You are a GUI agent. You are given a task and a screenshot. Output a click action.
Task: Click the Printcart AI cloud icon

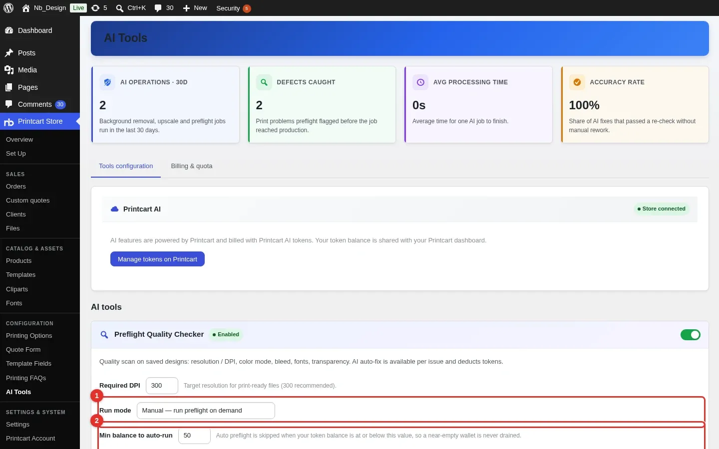point(114,209)
